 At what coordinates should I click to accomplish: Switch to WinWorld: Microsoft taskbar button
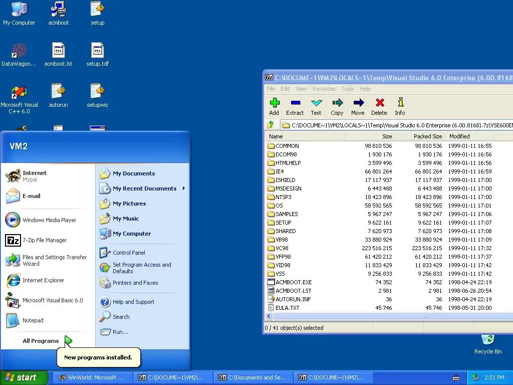[x=93, y=377]
